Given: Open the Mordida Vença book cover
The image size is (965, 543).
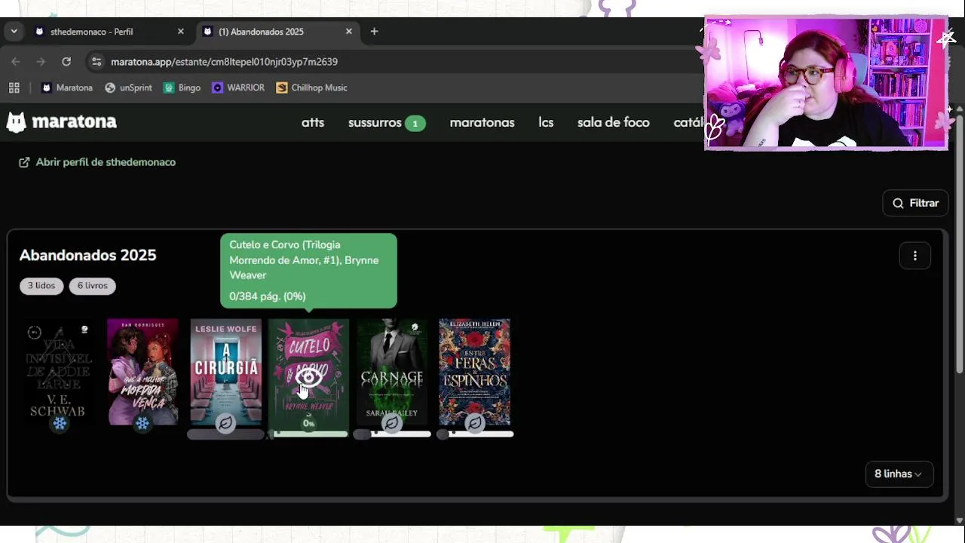Looking at the screenshot, I should [142, 373].
